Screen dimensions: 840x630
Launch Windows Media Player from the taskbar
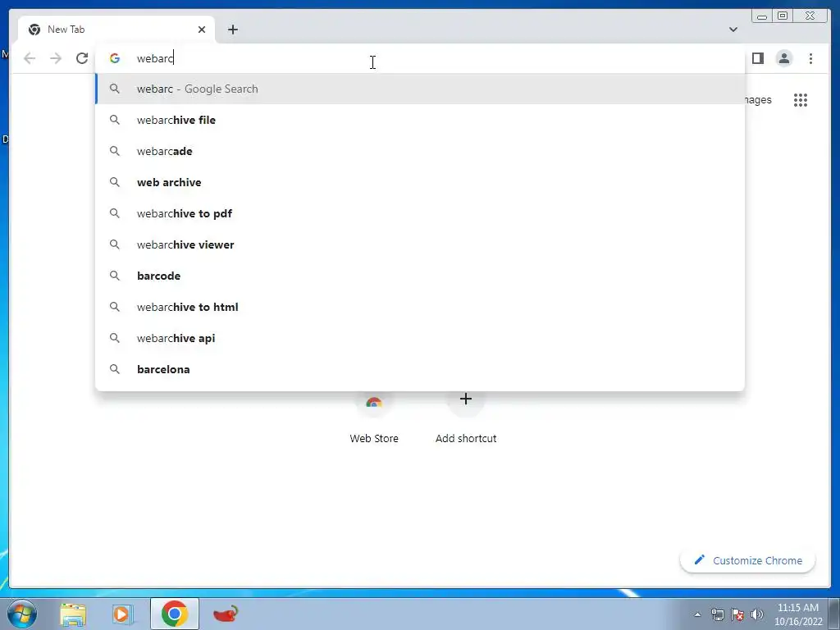click(122, 614)
